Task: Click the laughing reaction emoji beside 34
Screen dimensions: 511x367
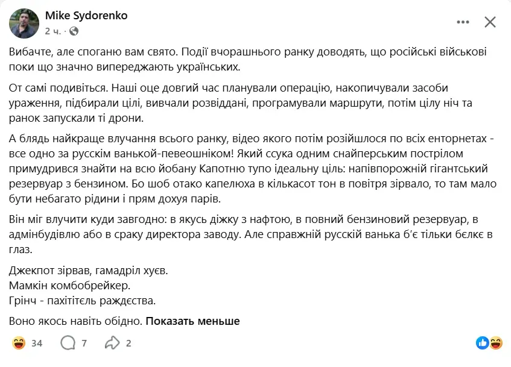Action: tap(19, 343)
